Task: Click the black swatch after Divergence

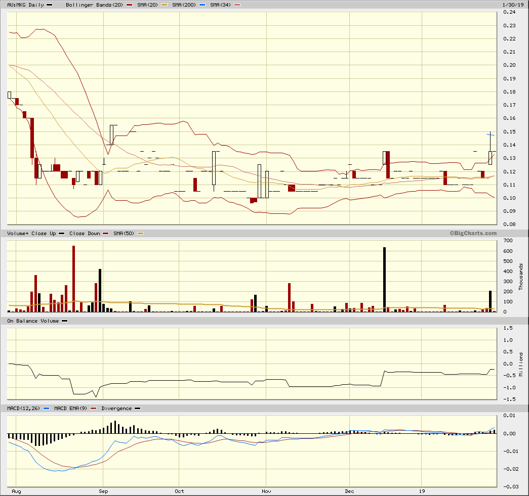Action: [137, 409]
